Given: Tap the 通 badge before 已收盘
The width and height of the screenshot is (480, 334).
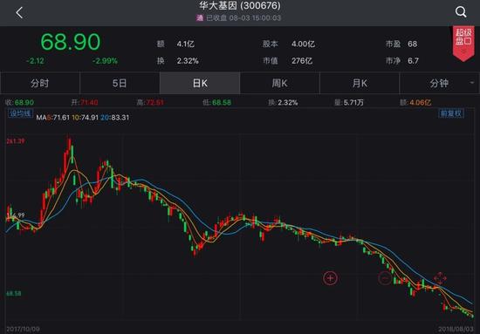Looking at the screenshot, I should pyautogui.click(x=200, y=17).
